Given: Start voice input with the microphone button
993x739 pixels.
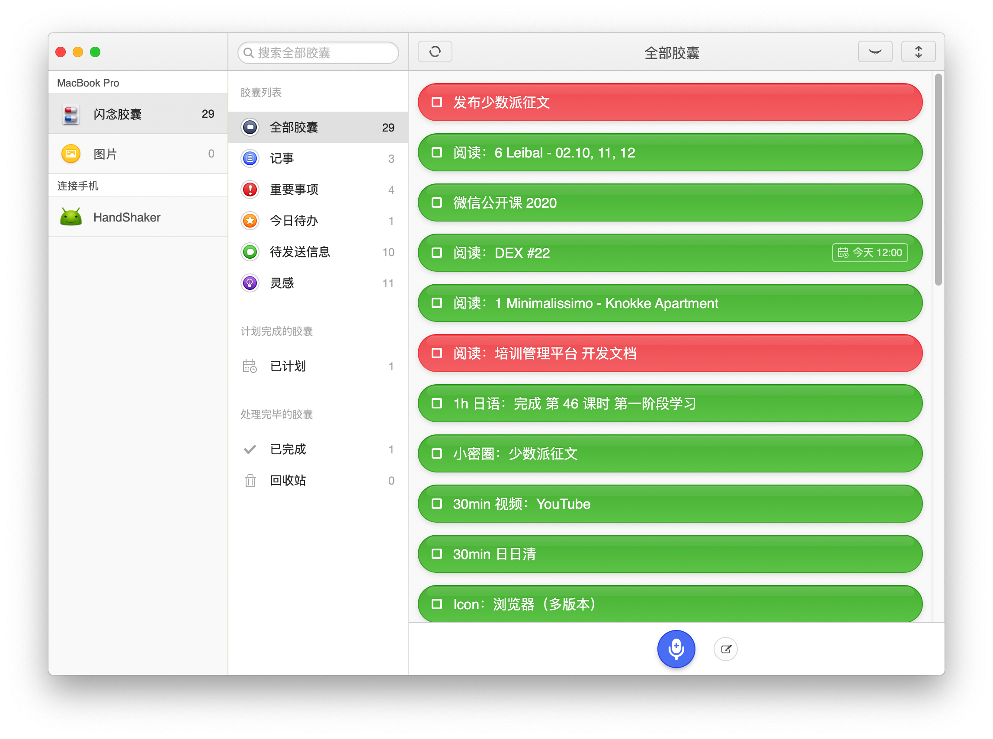Looking at the screenshot, I should pyautogui.click(x=676, y=649).
